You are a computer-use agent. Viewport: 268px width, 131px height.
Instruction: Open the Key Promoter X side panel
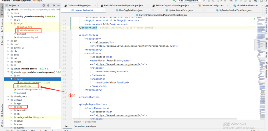pos(266,26)
